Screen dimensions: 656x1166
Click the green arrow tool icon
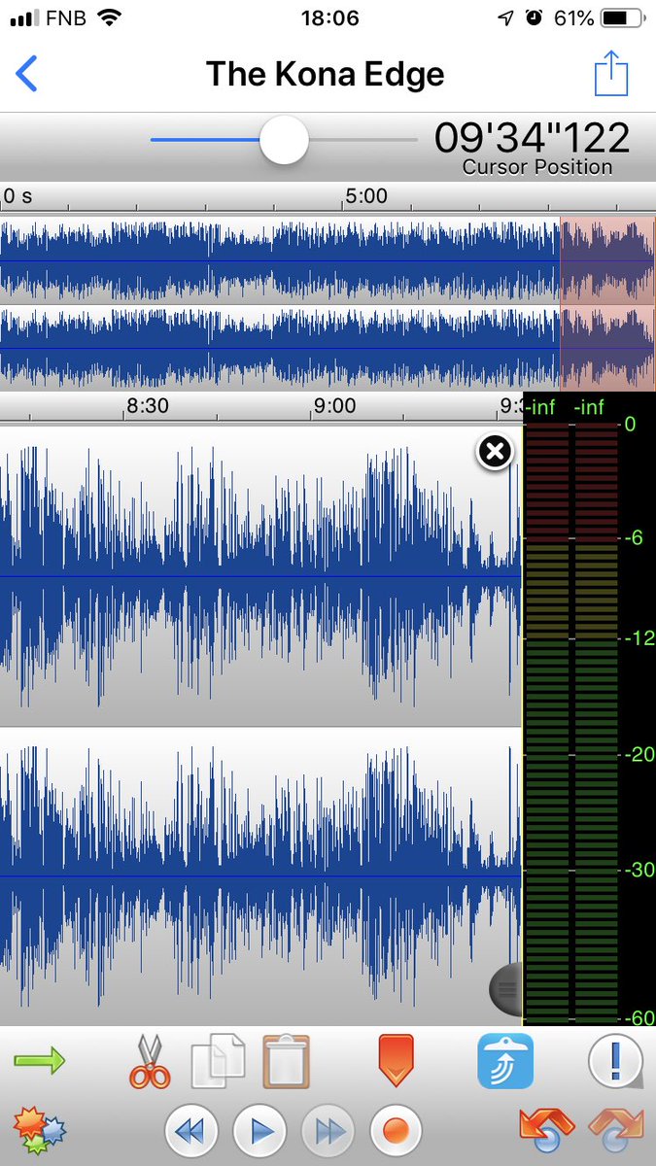39,1059
